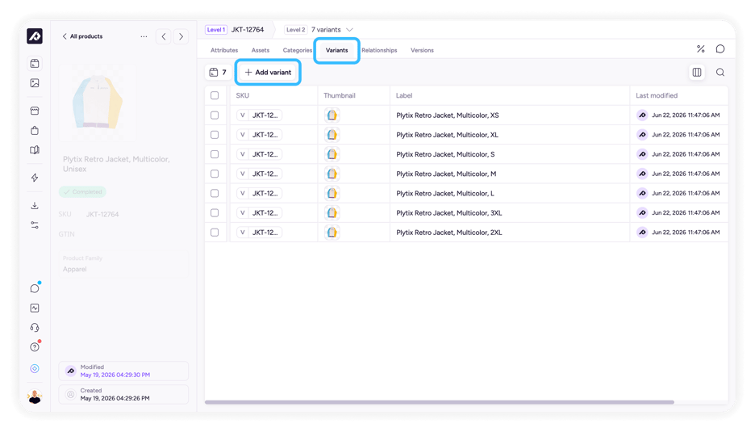The height and width of the screenshot is (432, 755).
Task: Click Label column header
Action: (404, 95)
